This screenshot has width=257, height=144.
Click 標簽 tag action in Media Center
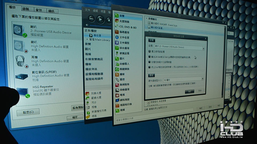tap(92, 116)
